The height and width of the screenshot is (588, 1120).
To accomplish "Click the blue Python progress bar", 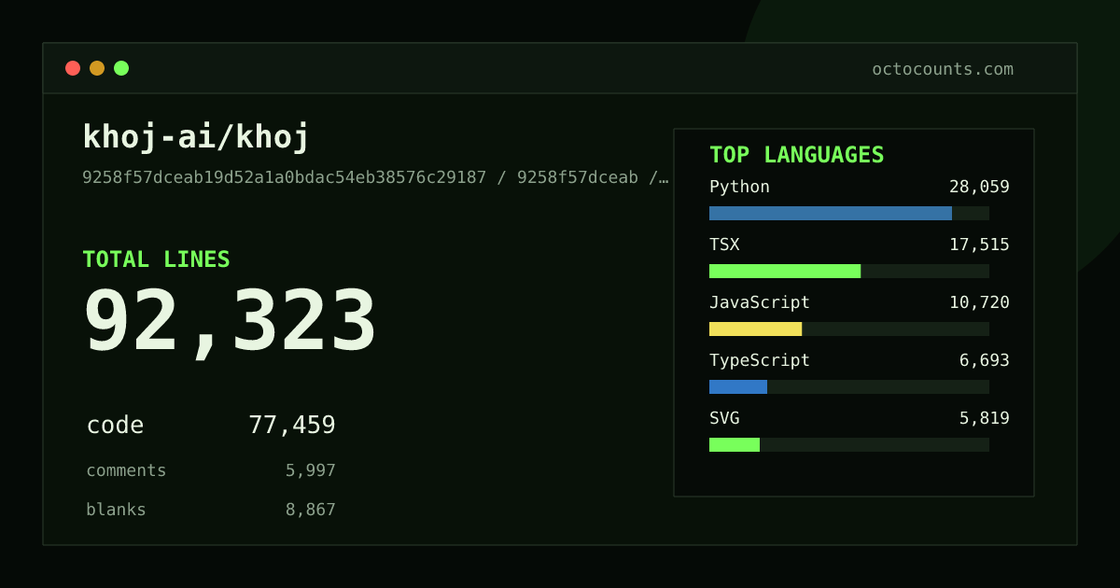I will pyautogui.click(x=831, y=213).
